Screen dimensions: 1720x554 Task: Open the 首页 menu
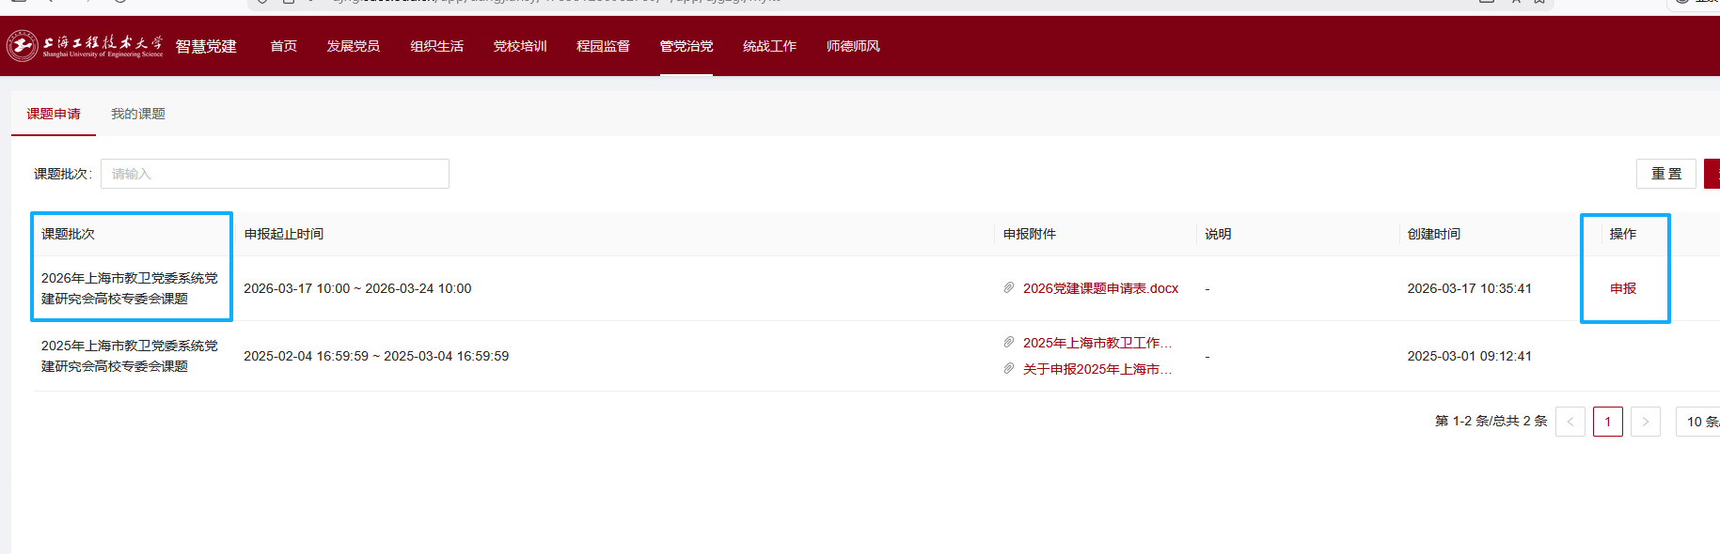coord(283,46)
